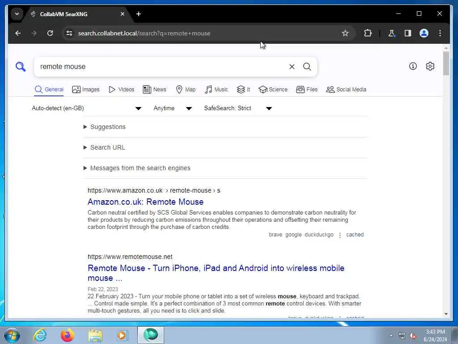Bookmark this page with the star icon

coord(345,33)
